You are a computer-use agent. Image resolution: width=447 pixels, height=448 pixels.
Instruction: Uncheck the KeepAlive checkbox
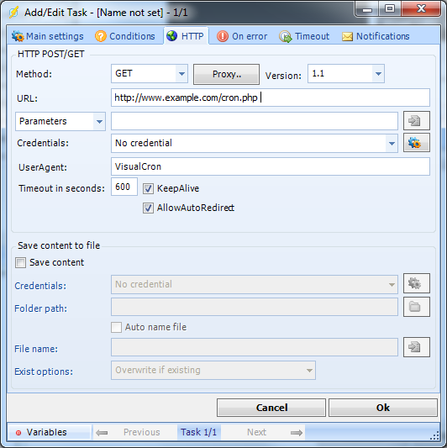(x=148, y=188)
